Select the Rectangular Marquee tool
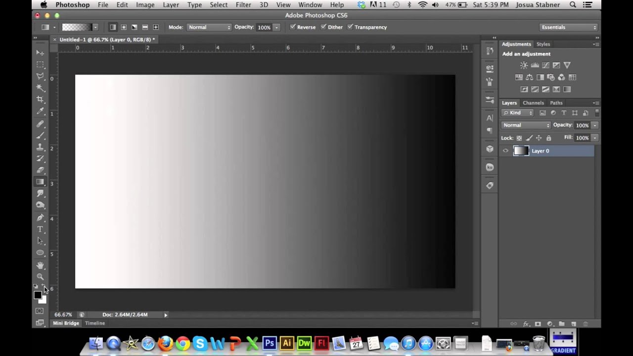This screenshot has height=356, width=633. tap(40, 64)
